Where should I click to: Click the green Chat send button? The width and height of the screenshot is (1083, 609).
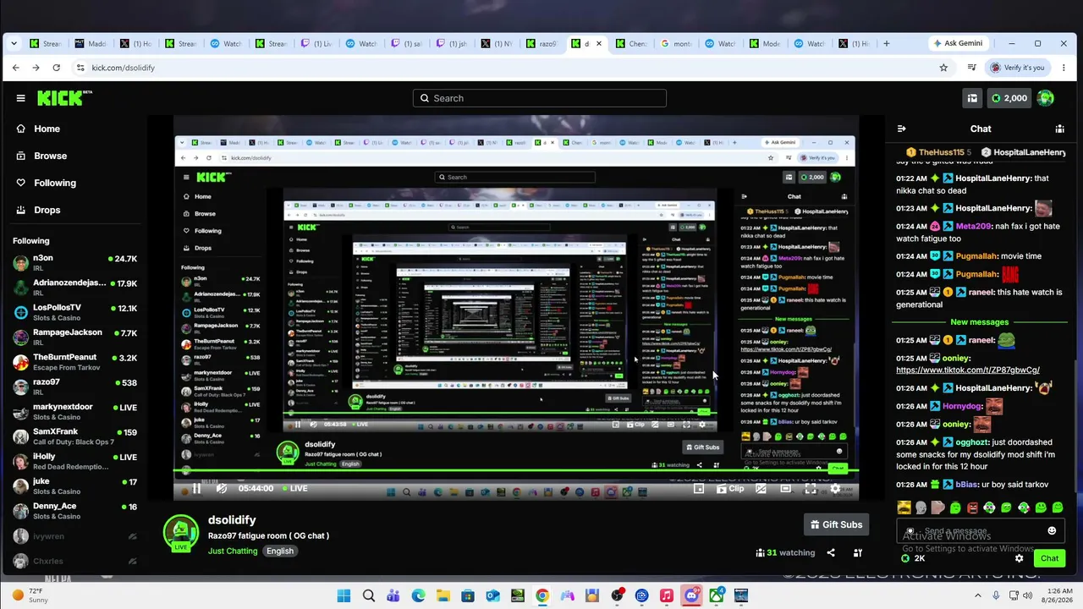tap(1049, 558)
